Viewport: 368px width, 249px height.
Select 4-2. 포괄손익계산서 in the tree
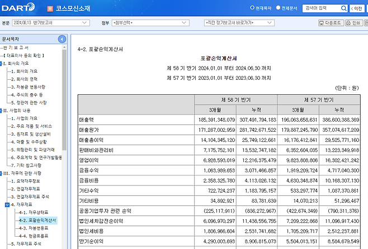pyautogui.click(x=37, y=221)
